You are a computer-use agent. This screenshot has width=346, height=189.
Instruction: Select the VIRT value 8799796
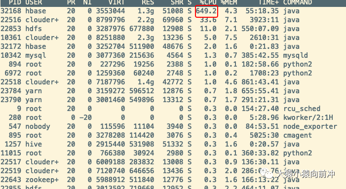(x=111, y=20)
